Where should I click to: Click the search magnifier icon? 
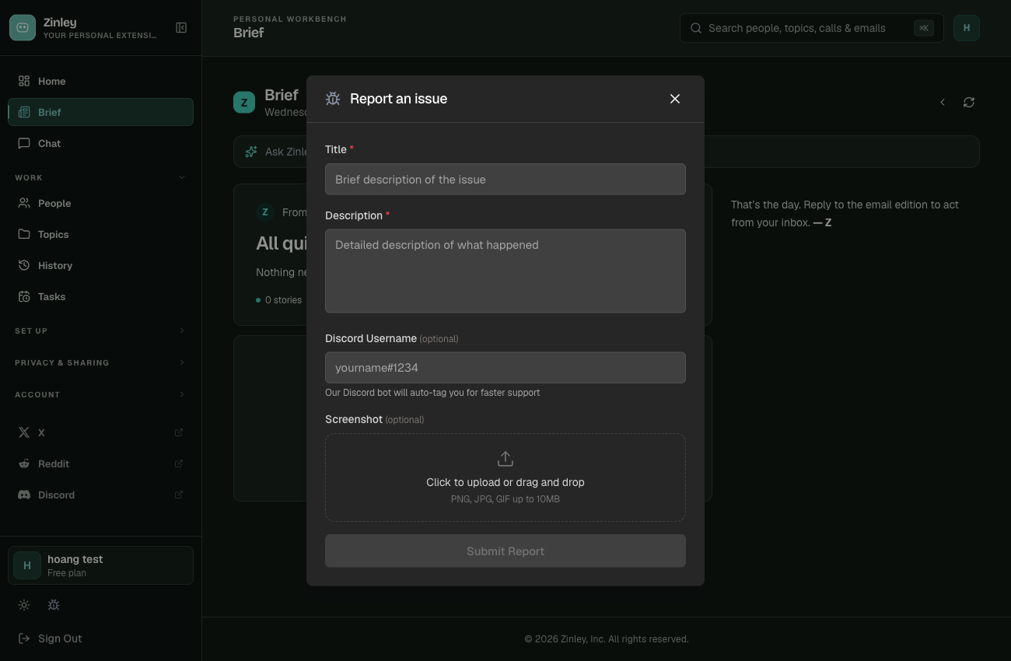[x=695, y=28]
